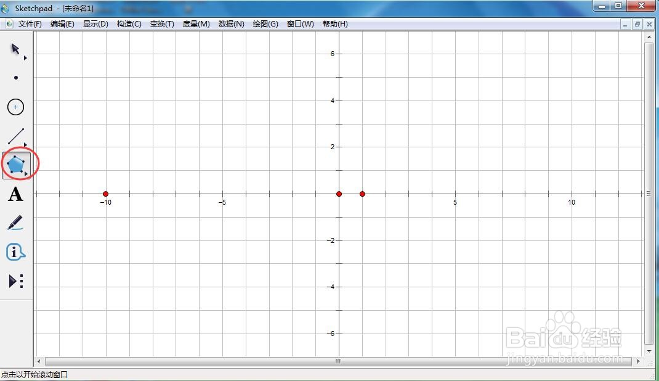Image resolution: width=659 pixels, height=381 pixels.
Task: Click the y-axis label 4
Action: coord(333,100)
